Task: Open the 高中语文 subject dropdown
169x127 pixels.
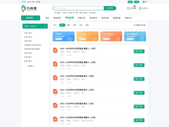Action: point(30,18)
